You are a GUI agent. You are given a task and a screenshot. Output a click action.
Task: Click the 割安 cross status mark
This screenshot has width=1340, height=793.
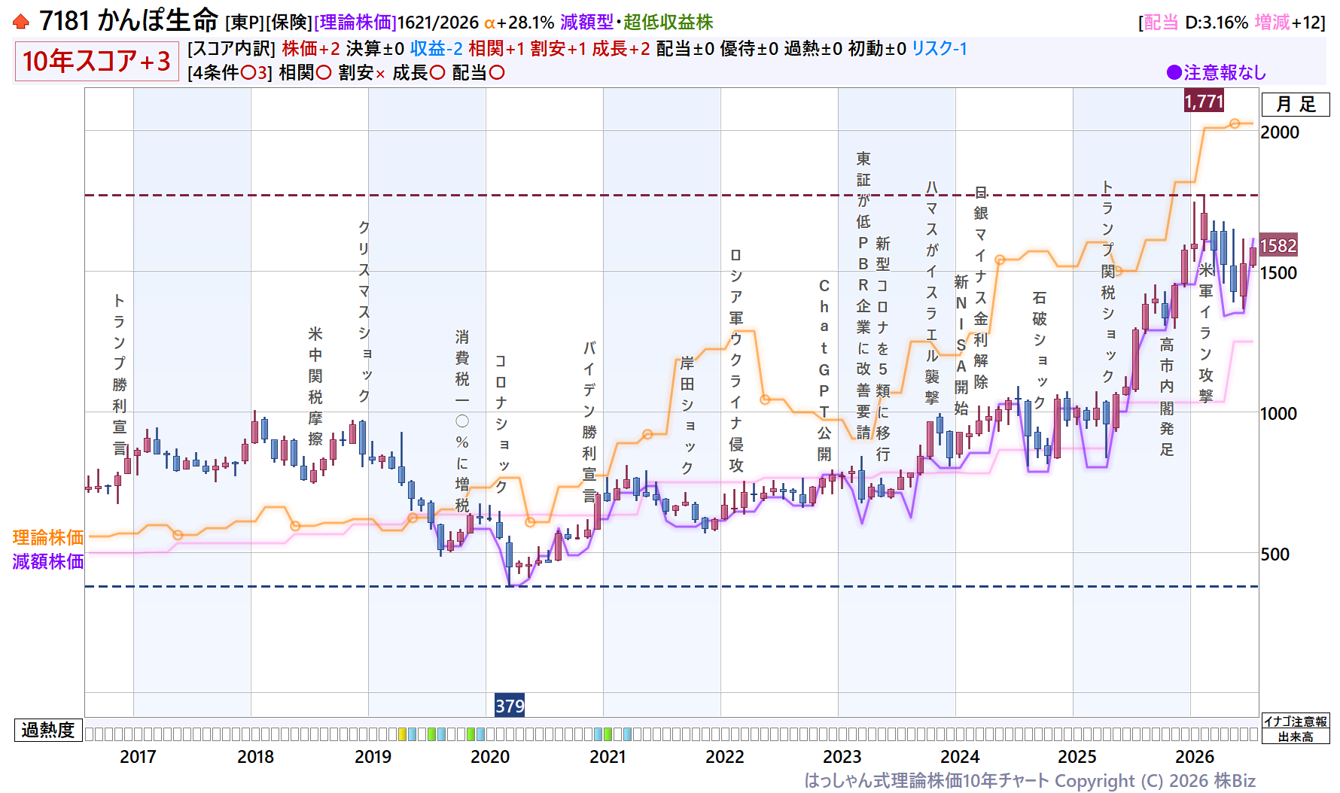click(x=380, y=74)
